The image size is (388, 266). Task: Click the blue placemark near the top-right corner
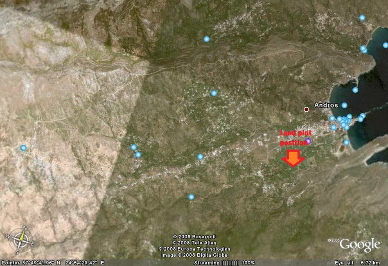362,18
